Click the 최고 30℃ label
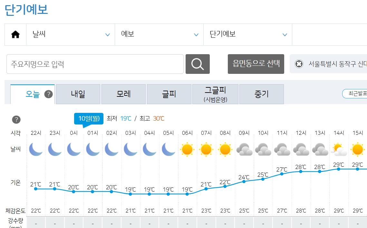Screen dimensions: 367x228 (x=152, y=119)
